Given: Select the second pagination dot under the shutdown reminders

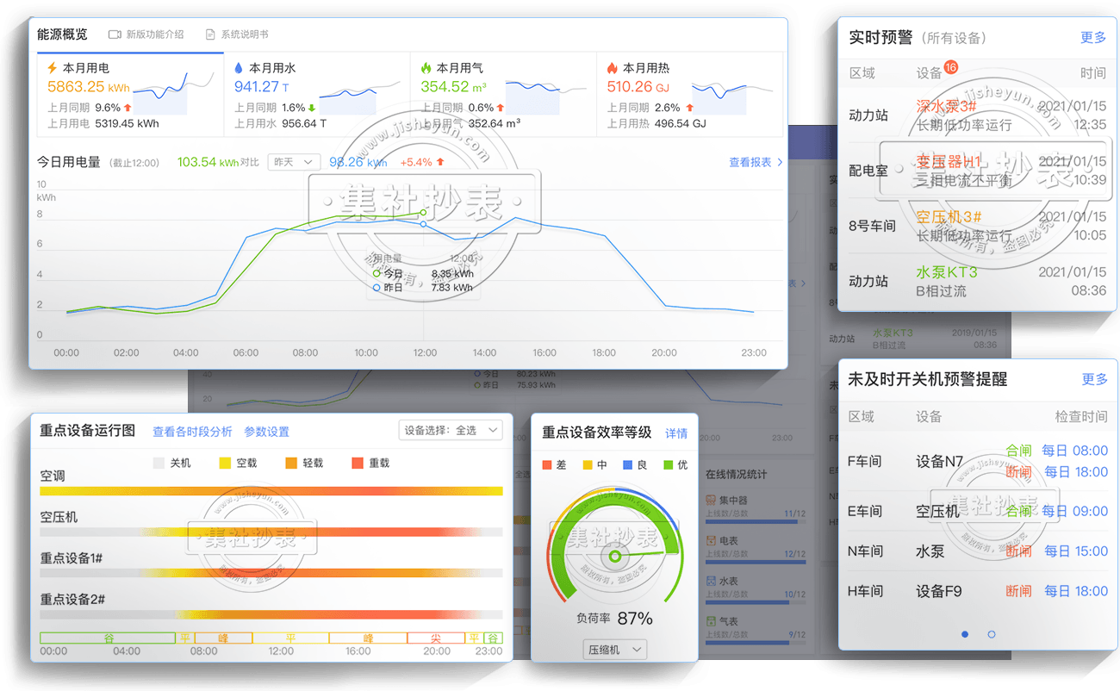Looking at the screenshot, I should [992, 634].
